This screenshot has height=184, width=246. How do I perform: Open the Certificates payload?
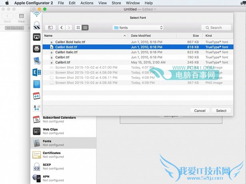coord(63,155)
